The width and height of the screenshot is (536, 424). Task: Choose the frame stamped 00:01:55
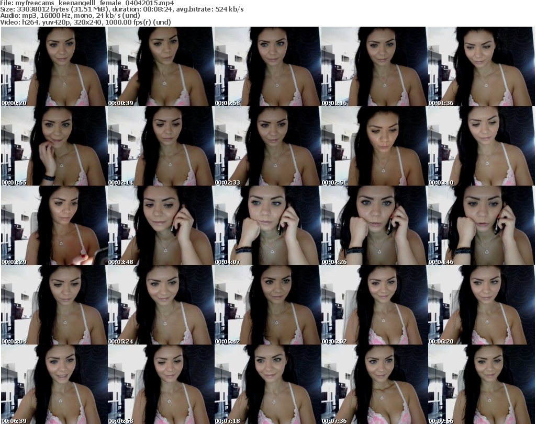(x=53, y=146)
